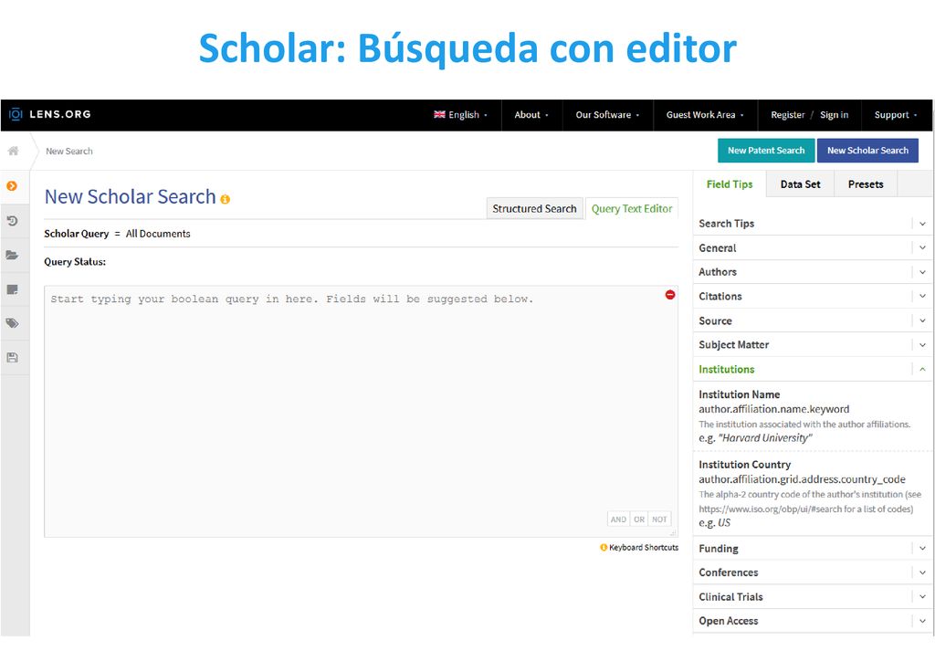Click the UK flag language icon
Image resolution: width=935 pixels, height=661 pixels.
[439, 114]
